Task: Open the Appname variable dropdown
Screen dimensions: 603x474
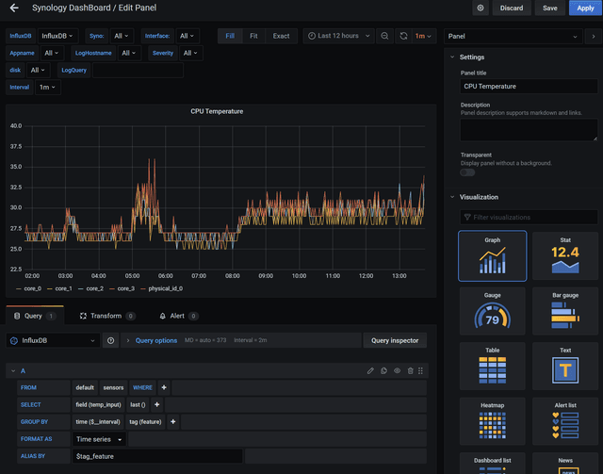Action: click(52, 53)
